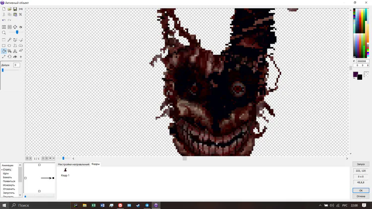Select the Отскочить animation
Screen dimensions: 372x209
9,189
